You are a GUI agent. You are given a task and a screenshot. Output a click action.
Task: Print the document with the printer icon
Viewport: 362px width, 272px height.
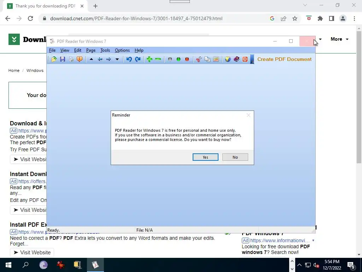click(x=71, y=59)
